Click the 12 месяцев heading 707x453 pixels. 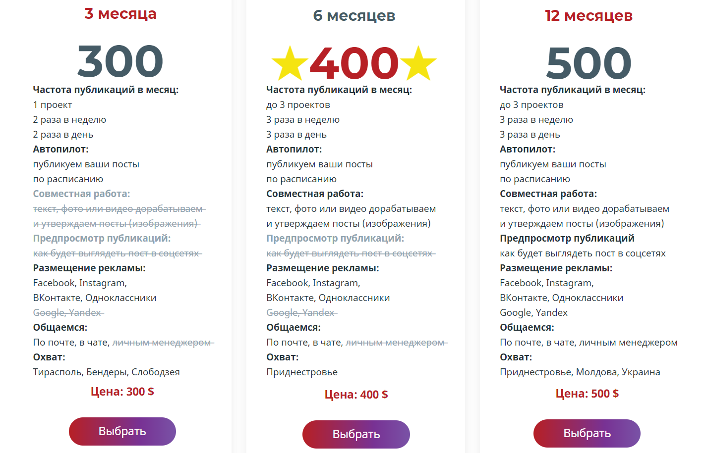(589, 16)
